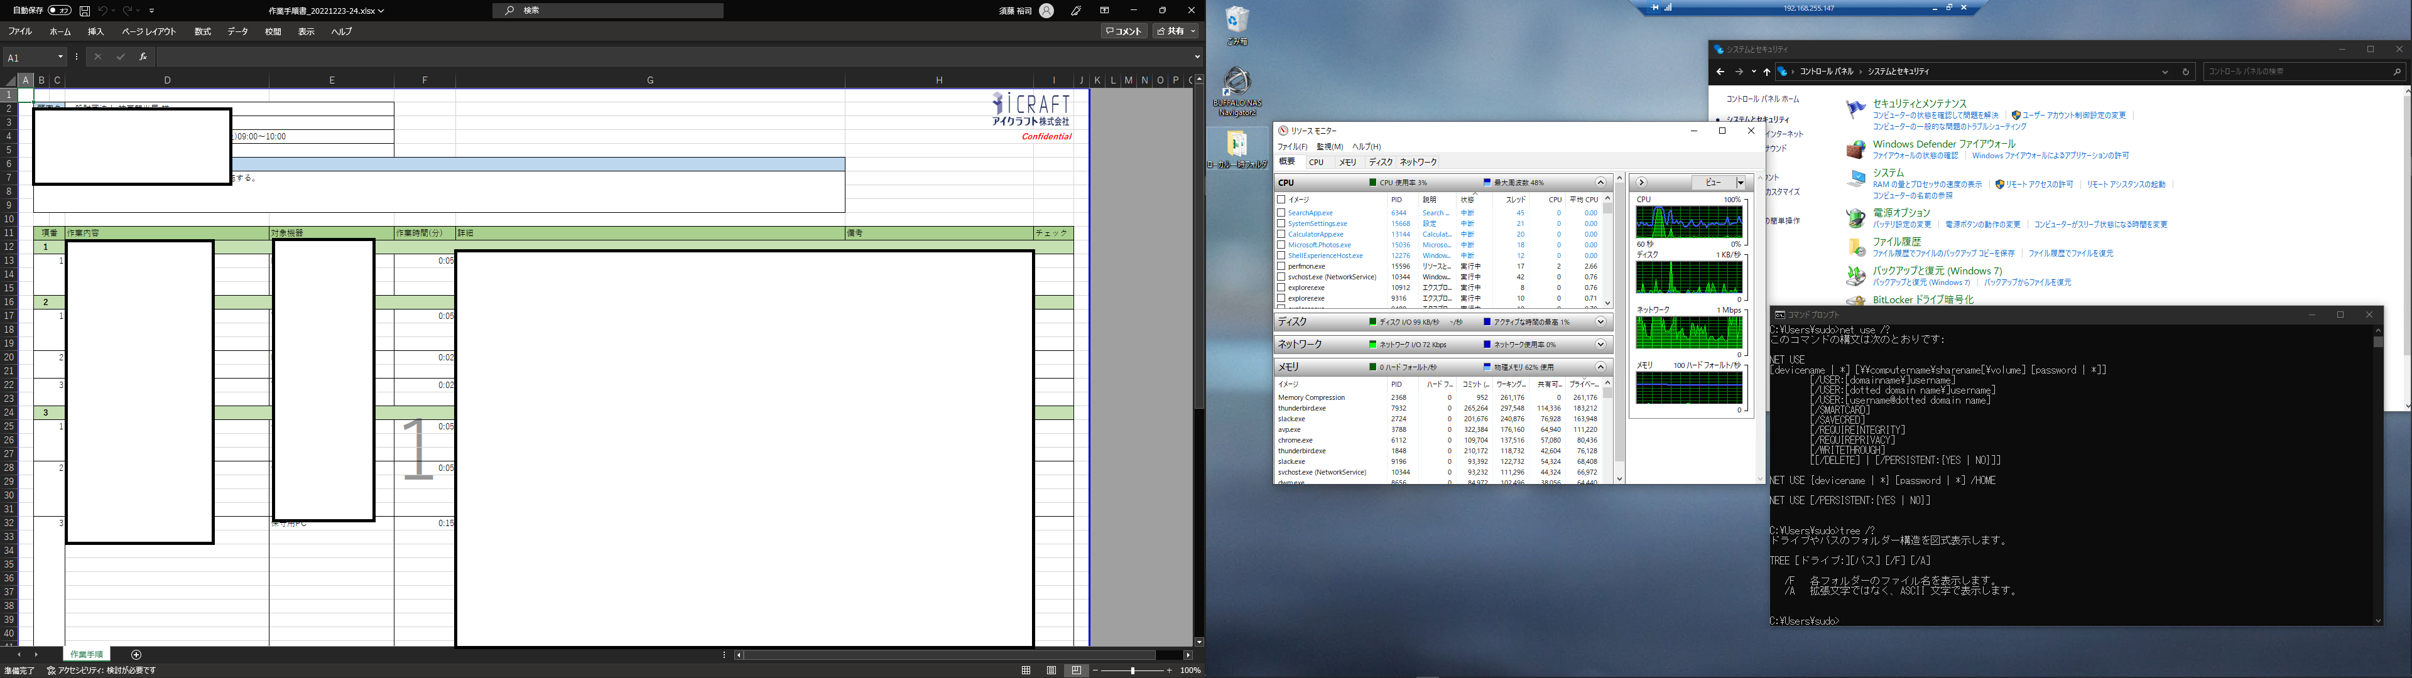Switch to Page Layout view icon

pos(1051,670)
